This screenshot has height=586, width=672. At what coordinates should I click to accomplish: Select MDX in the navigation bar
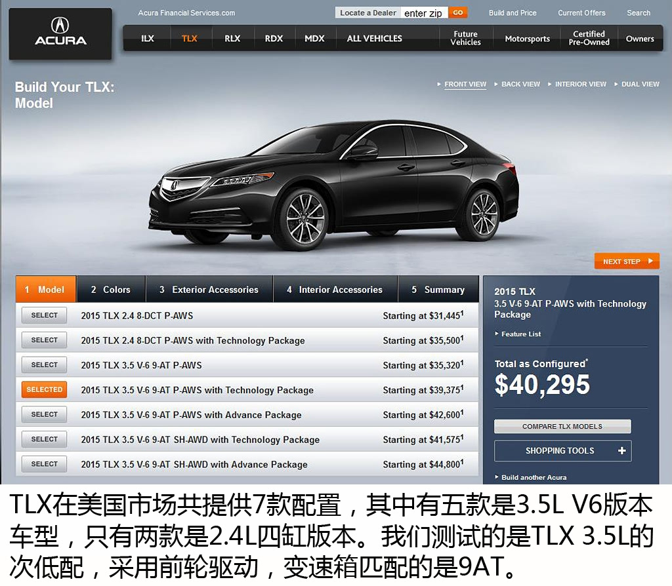[x=314, y=39]
